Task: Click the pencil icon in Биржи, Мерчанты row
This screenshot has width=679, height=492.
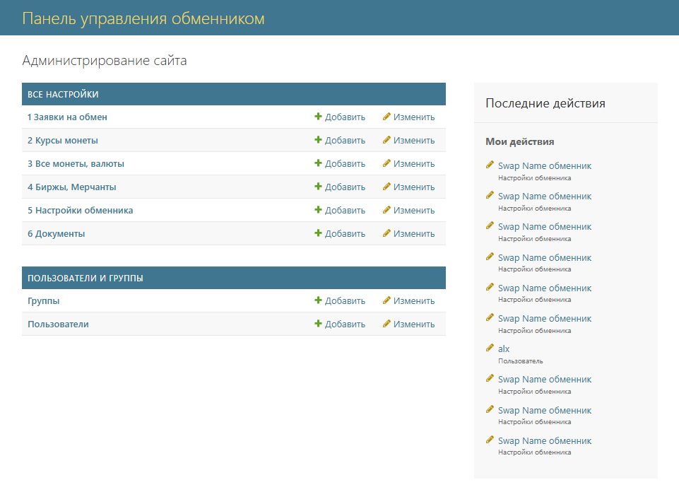Action: tap(386, 187)
